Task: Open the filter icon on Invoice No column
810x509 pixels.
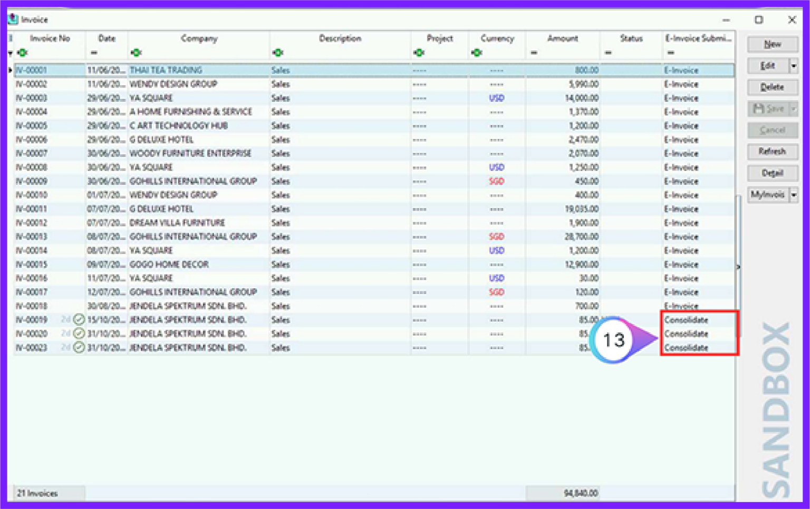Action: (x=22, y=52)
